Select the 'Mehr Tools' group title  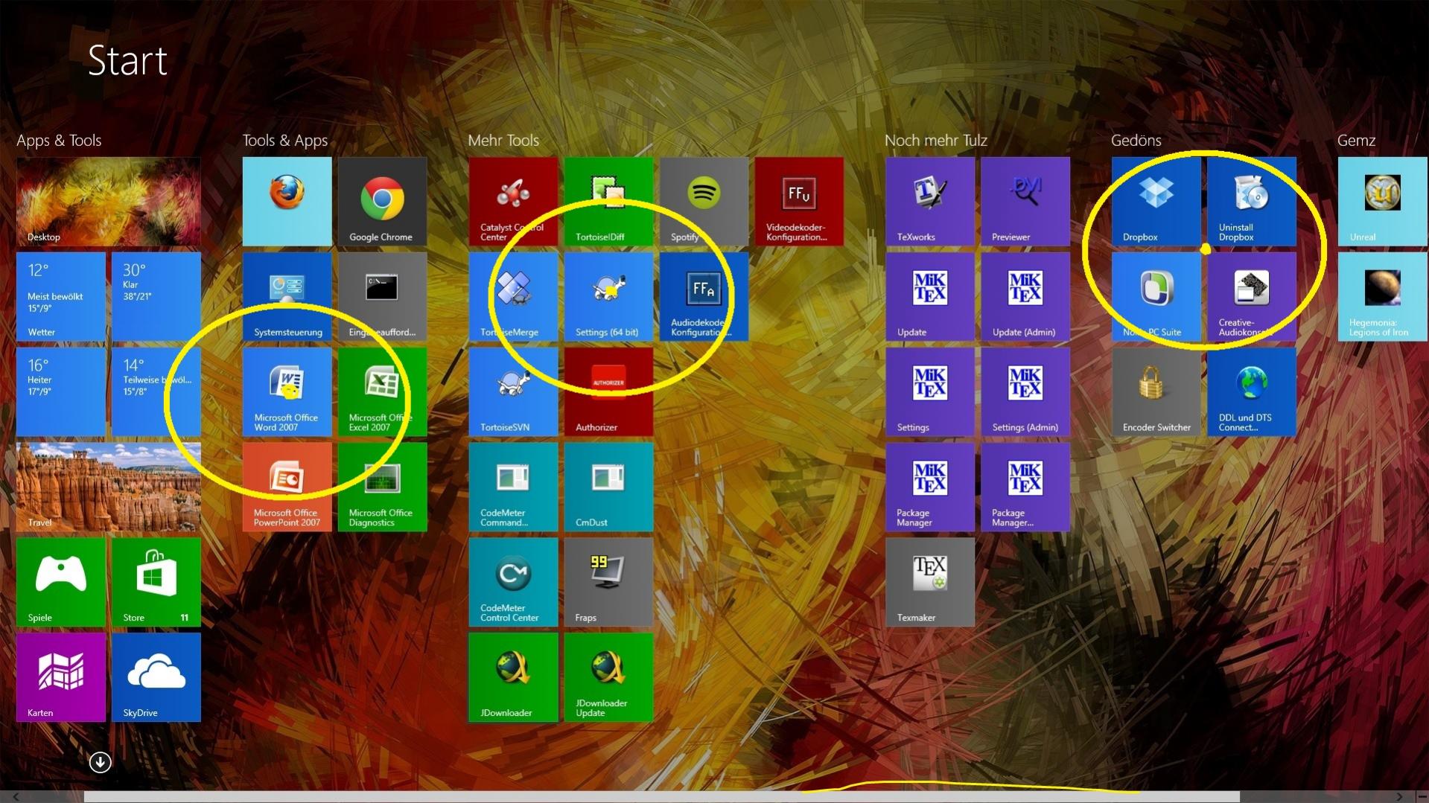pos(503,140)
